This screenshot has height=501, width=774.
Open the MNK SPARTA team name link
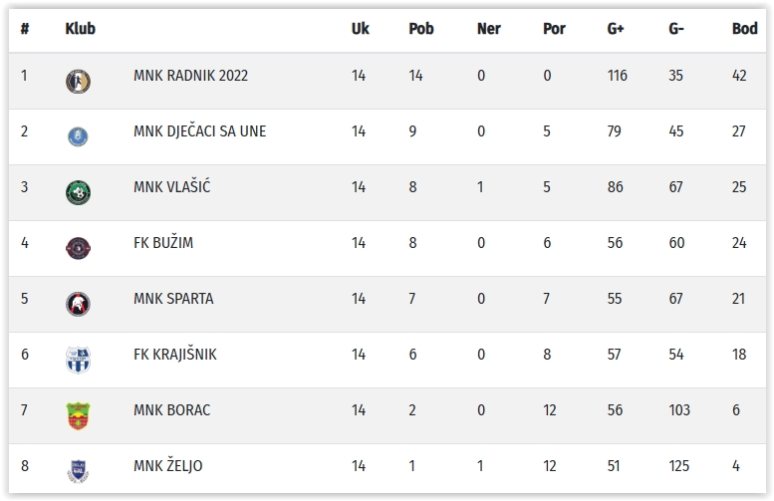[172, 299]
